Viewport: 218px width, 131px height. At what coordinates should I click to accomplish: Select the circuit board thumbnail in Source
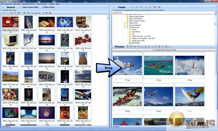(x=10, y=113)
